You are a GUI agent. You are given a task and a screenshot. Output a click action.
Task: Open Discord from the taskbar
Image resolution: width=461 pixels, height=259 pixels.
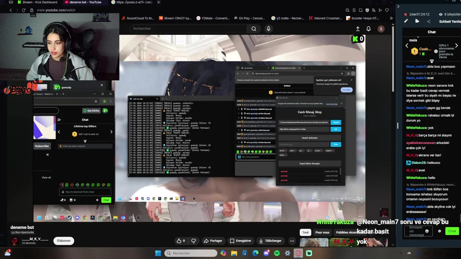point(266,253)
